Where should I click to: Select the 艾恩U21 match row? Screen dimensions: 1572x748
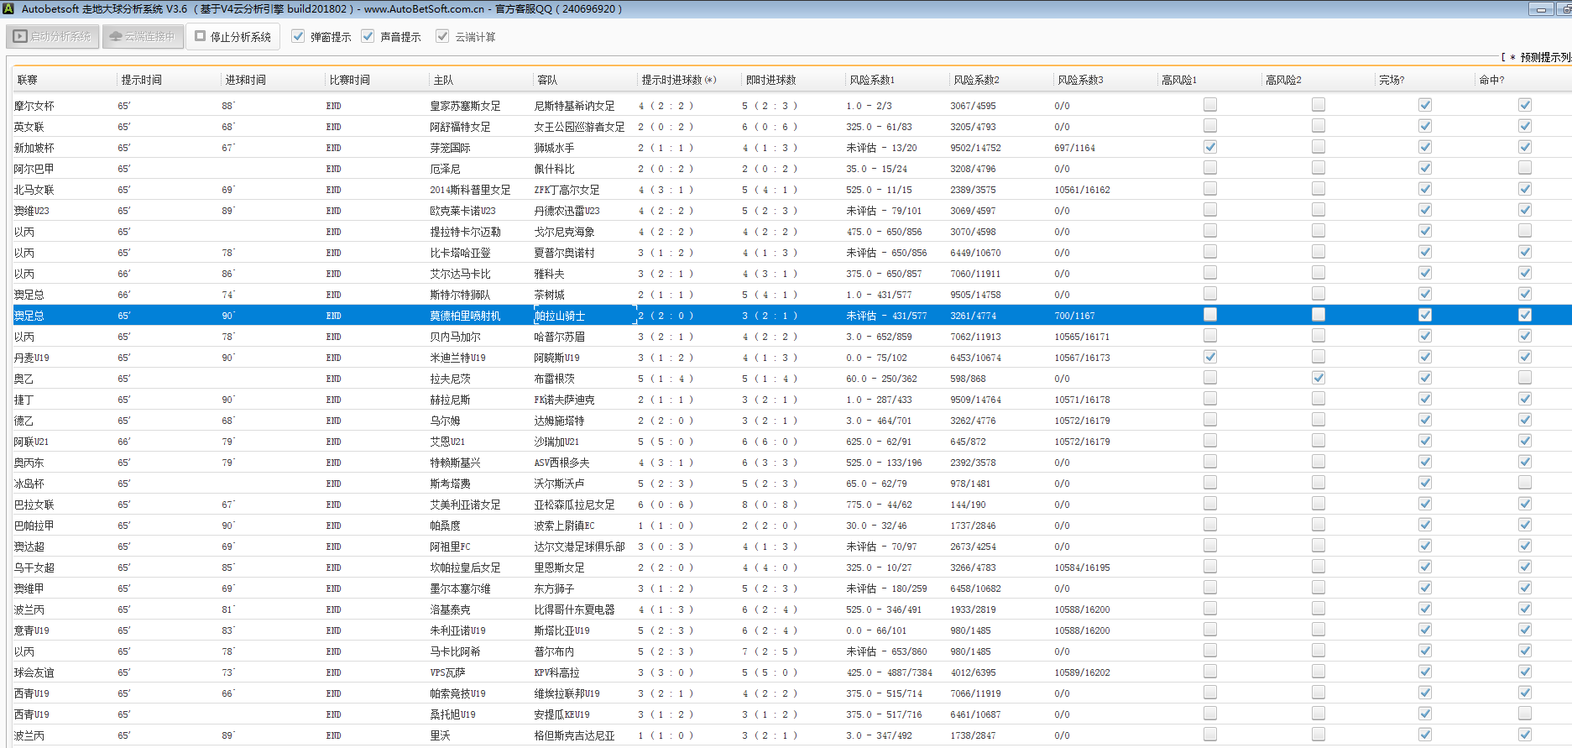click(447, 442)
